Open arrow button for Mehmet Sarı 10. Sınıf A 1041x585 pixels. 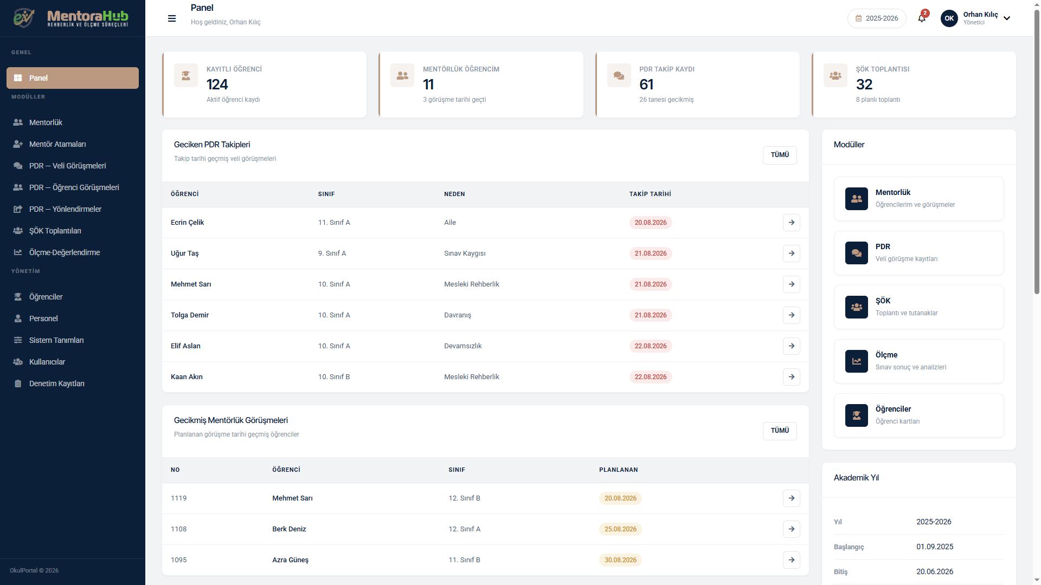[792, 284]
